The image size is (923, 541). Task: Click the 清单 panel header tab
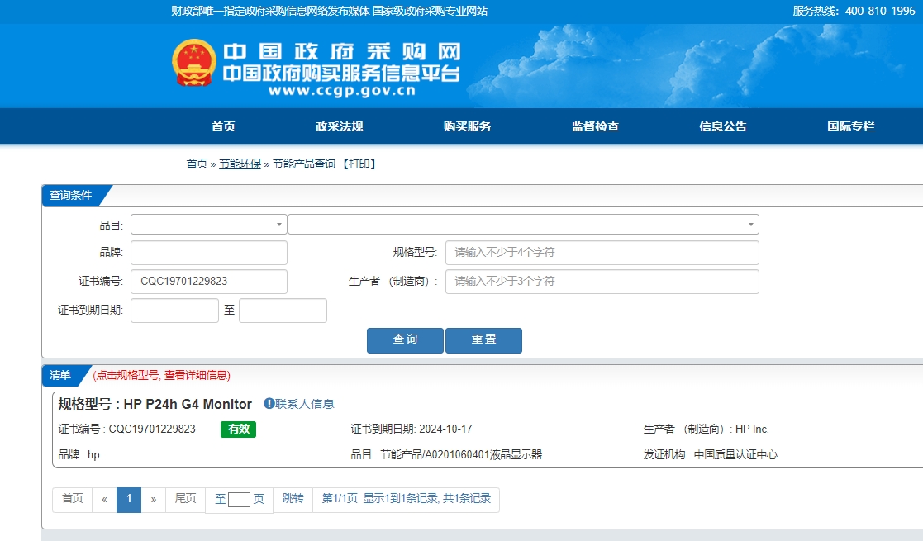pos(60,376)
